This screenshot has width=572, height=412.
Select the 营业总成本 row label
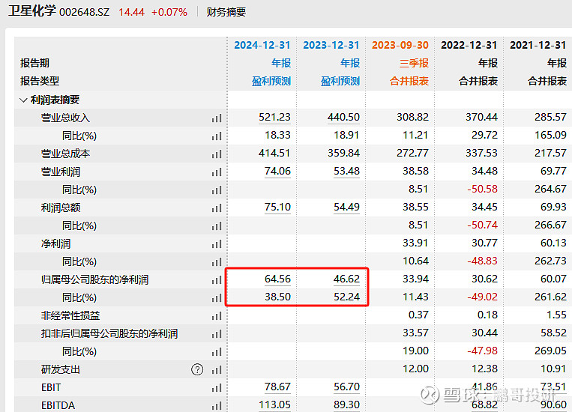[65, 154]
